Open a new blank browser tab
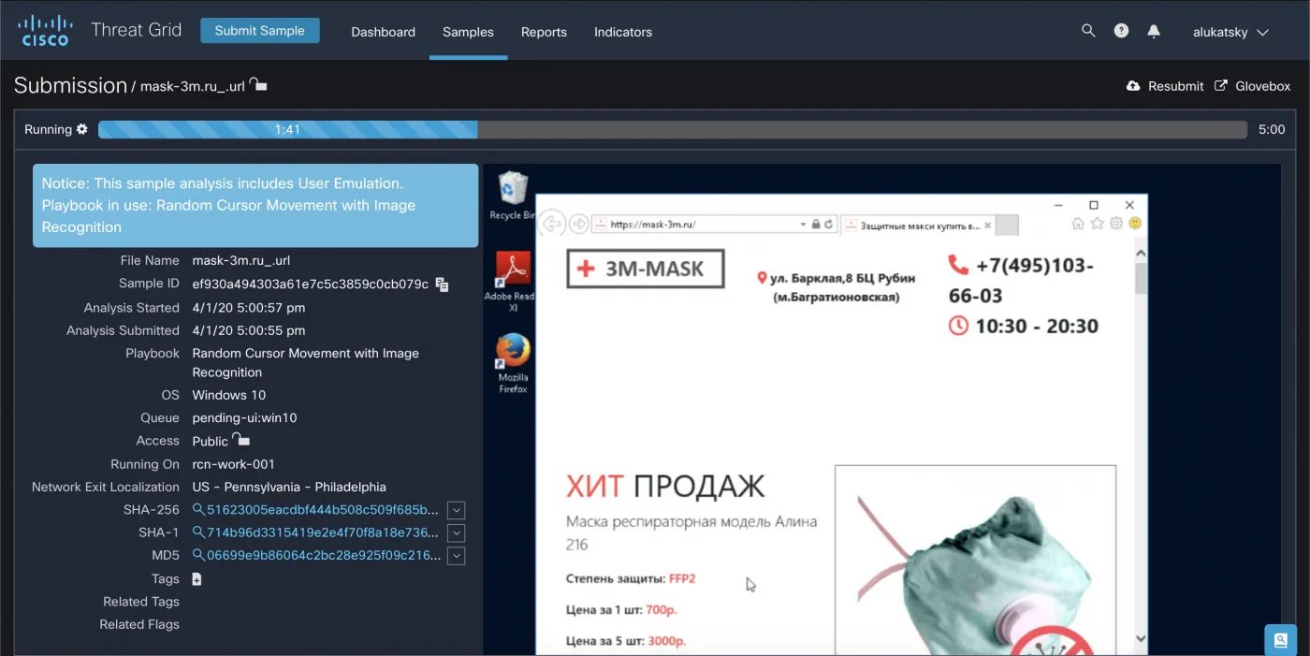This screenshot has width=1310, height=656. (x=1007, y=225)
